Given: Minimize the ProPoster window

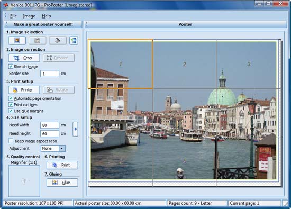Looking at the screenshot, I should 259,4.
